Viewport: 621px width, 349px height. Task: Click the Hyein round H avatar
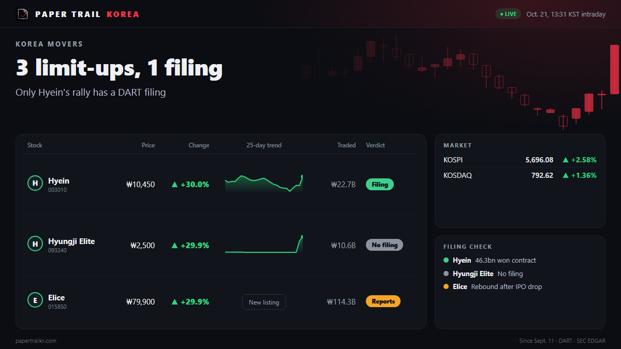tap(35, 183)
